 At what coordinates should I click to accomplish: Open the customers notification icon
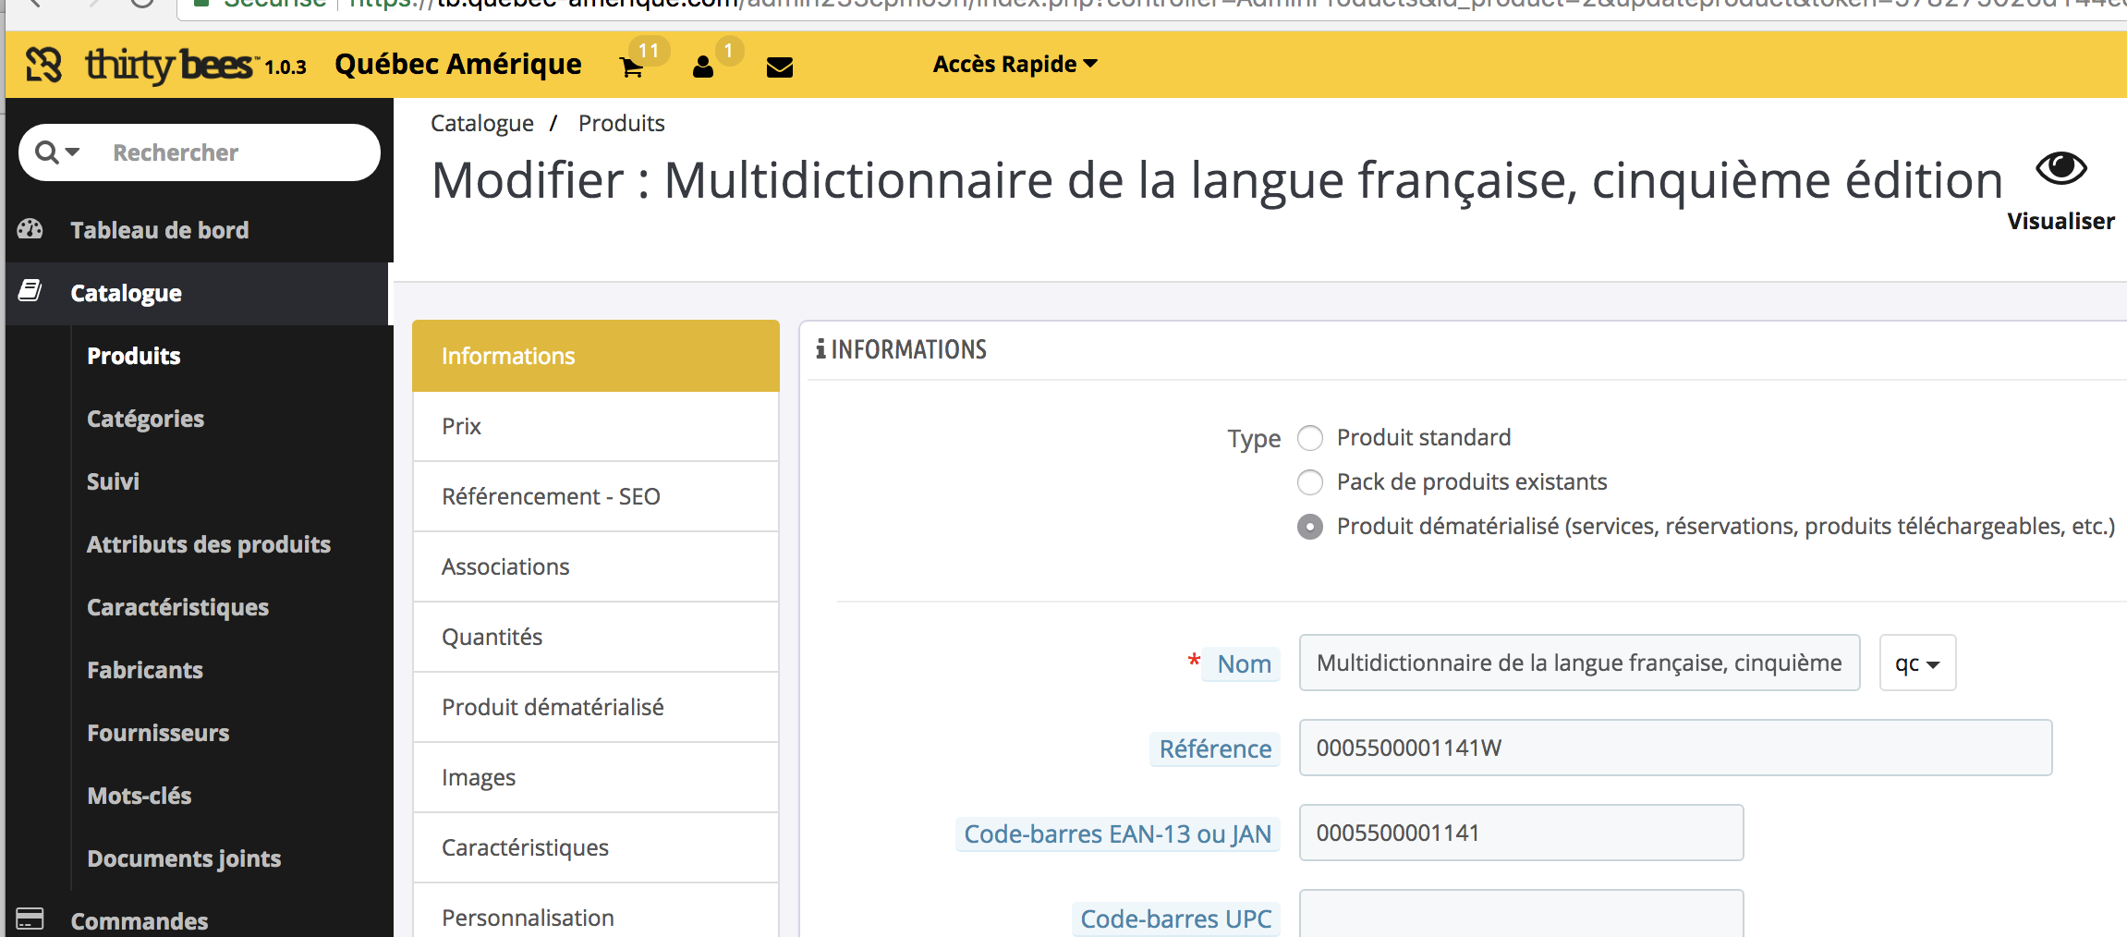coord(703,67)
